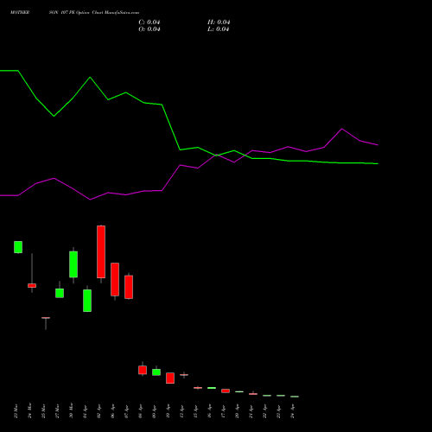Click the "20 Apr" date axis label
This screenshot has height=432, width=432.
coord(237,411)
